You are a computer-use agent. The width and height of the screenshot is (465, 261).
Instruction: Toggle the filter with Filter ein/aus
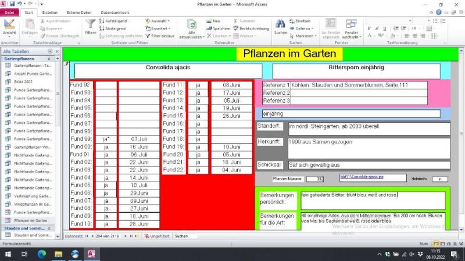pyautogui.click(x=160, y=36)
